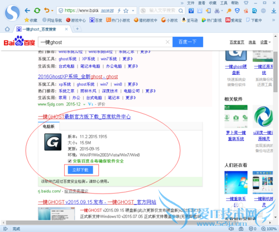
Task: Open the download manager arrow icon
Action: pyautogui.click(x=273, y=11)
